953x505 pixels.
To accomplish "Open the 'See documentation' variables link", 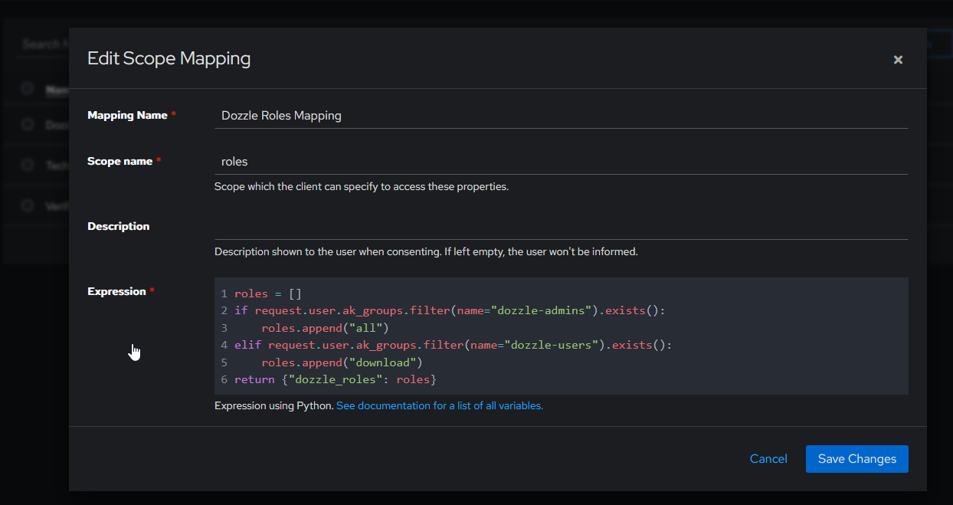I will (x=440, y=406).
